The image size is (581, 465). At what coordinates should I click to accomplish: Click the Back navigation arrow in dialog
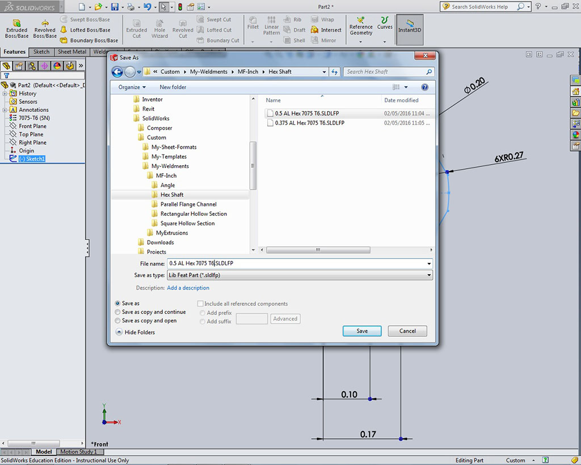[117, 72]
